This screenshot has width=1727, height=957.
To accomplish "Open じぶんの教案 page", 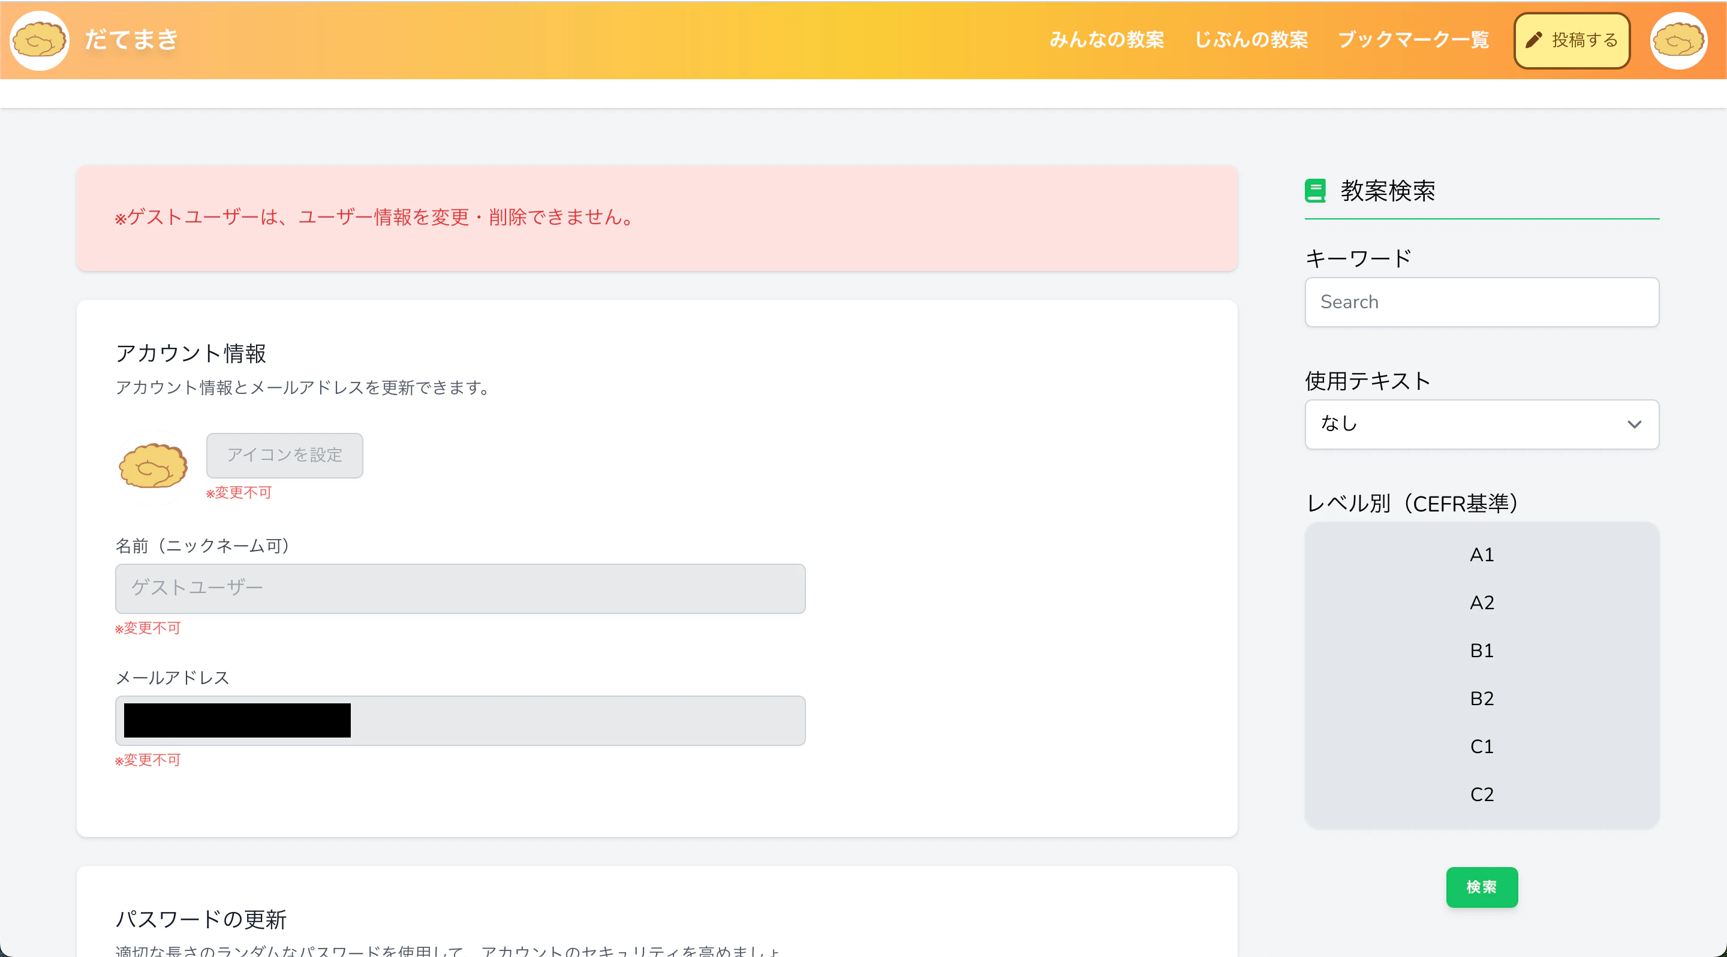I will [1251, 40].
